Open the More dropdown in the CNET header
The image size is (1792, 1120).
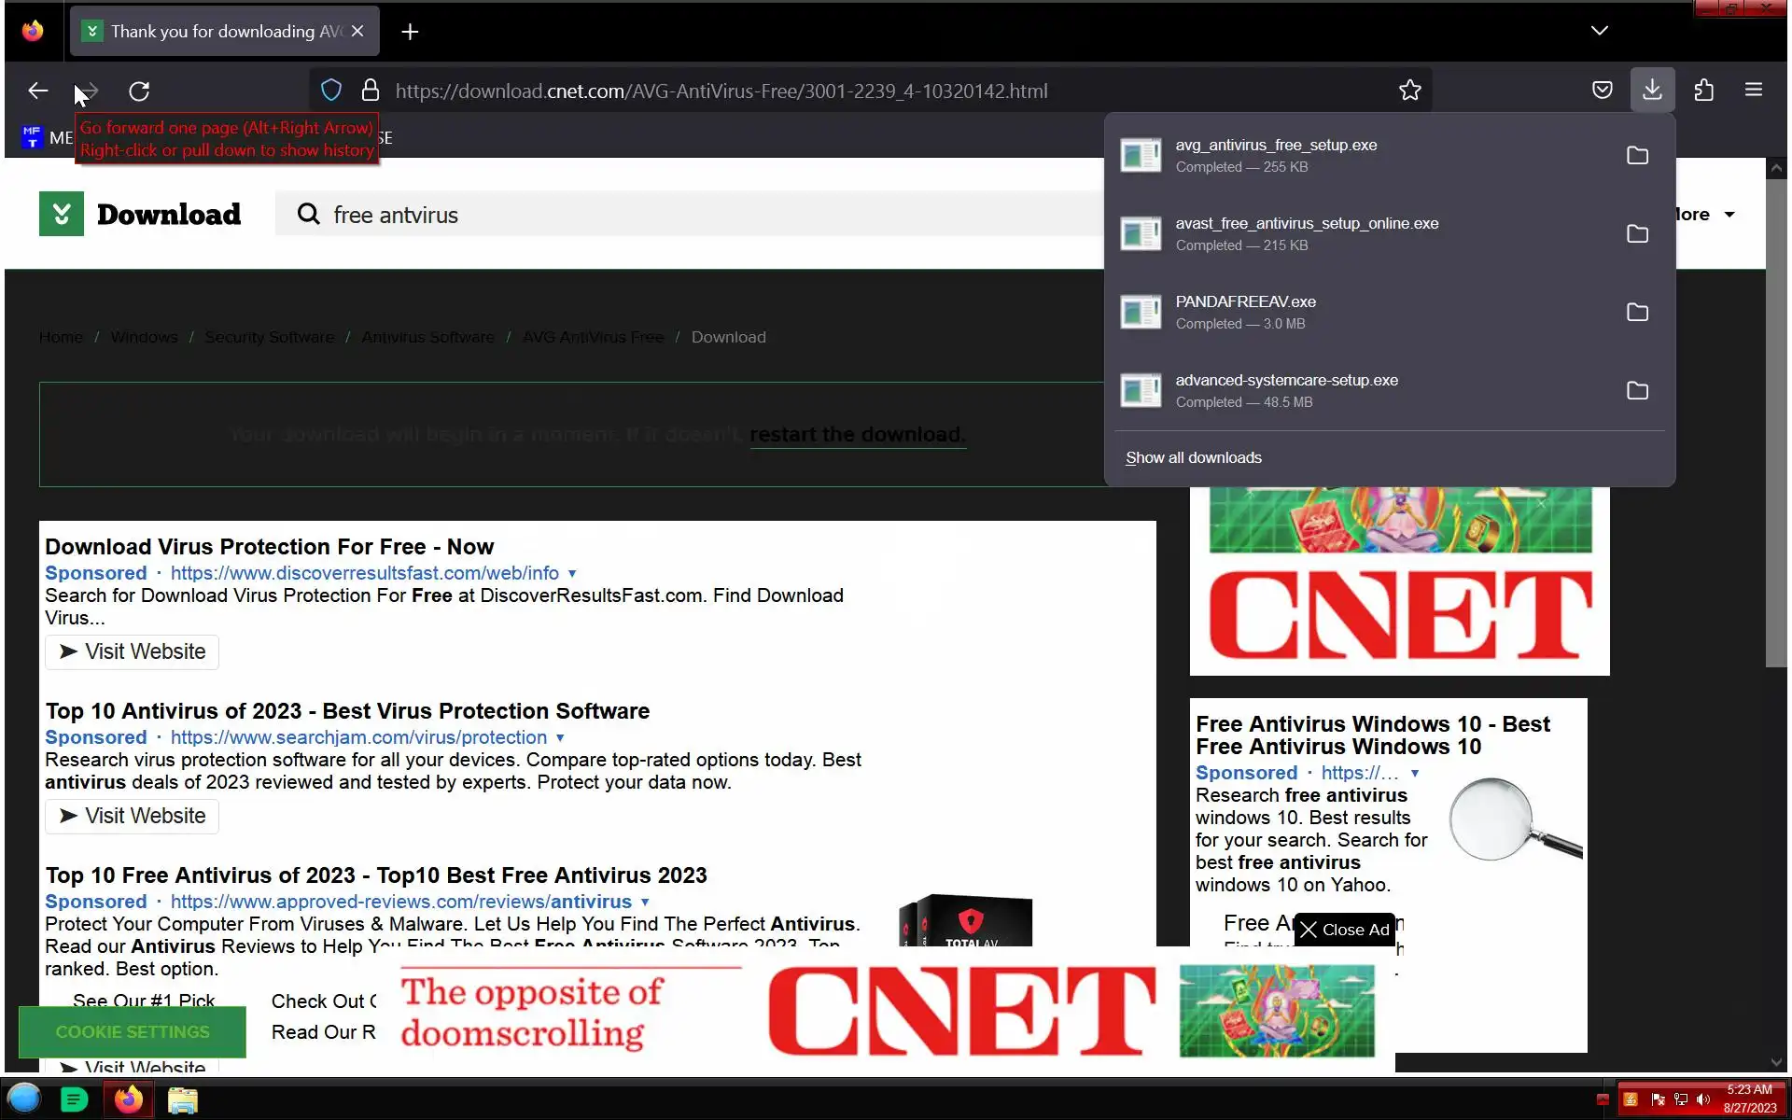[1706, 215]
